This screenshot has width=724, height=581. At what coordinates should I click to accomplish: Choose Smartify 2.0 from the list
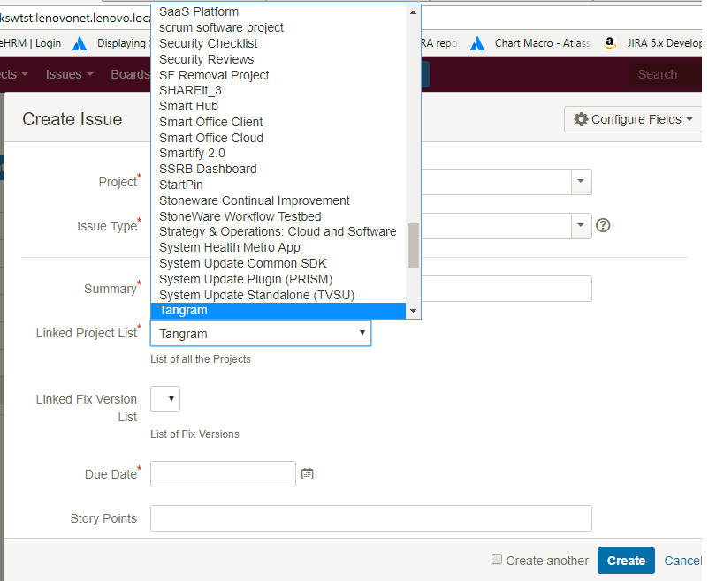pyautogui.click(x=278, y=153)
